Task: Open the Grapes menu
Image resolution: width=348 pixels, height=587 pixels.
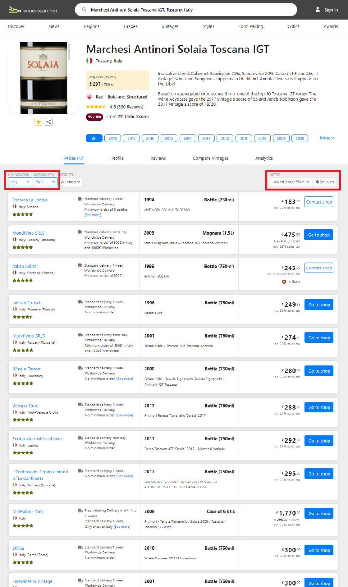Action: click(x=130, y=26)
